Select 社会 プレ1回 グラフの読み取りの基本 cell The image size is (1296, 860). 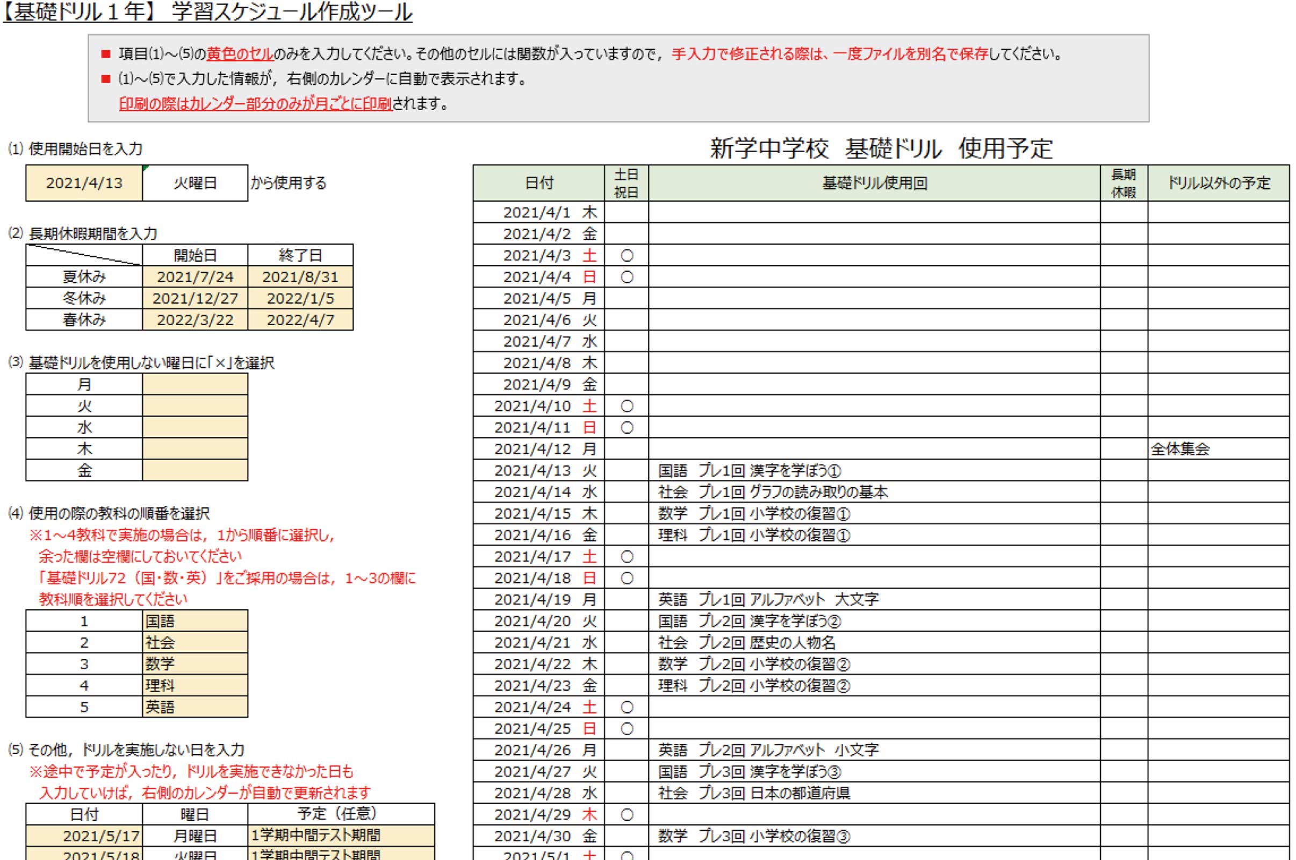tap(874, 491)
